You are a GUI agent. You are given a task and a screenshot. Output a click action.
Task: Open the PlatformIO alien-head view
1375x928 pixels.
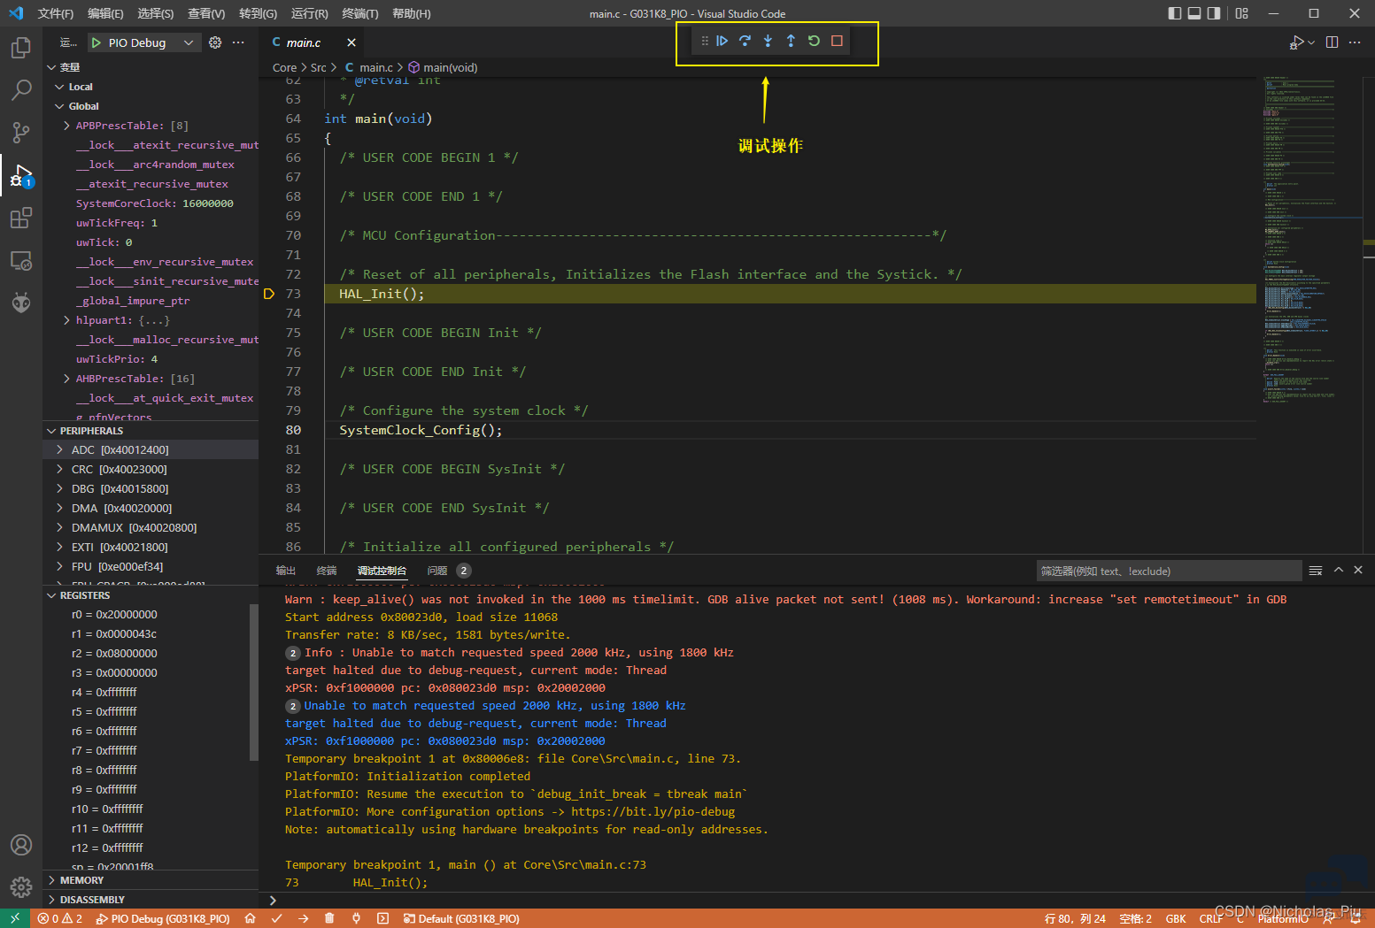[x=21, y=303]
